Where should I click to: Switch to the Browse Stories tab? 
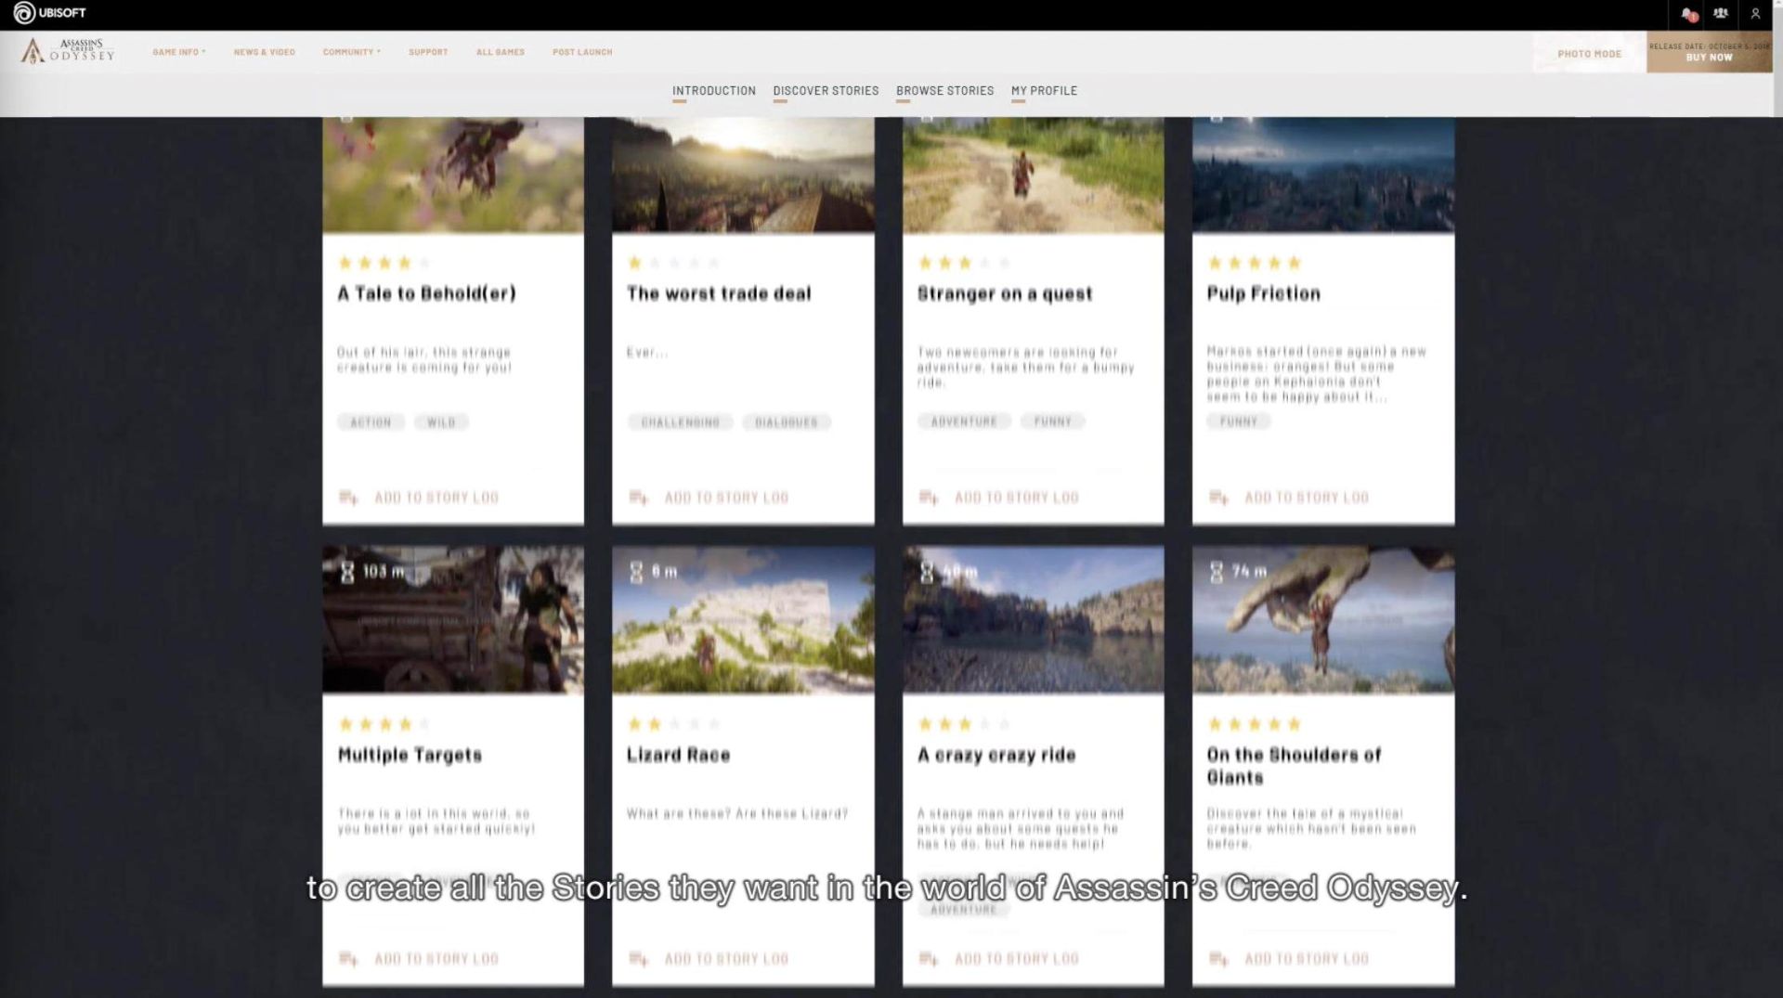coord(944,91)
